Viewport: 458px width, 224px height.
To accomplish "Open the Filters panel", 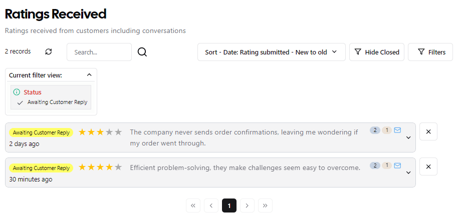I will pos(430,52).
